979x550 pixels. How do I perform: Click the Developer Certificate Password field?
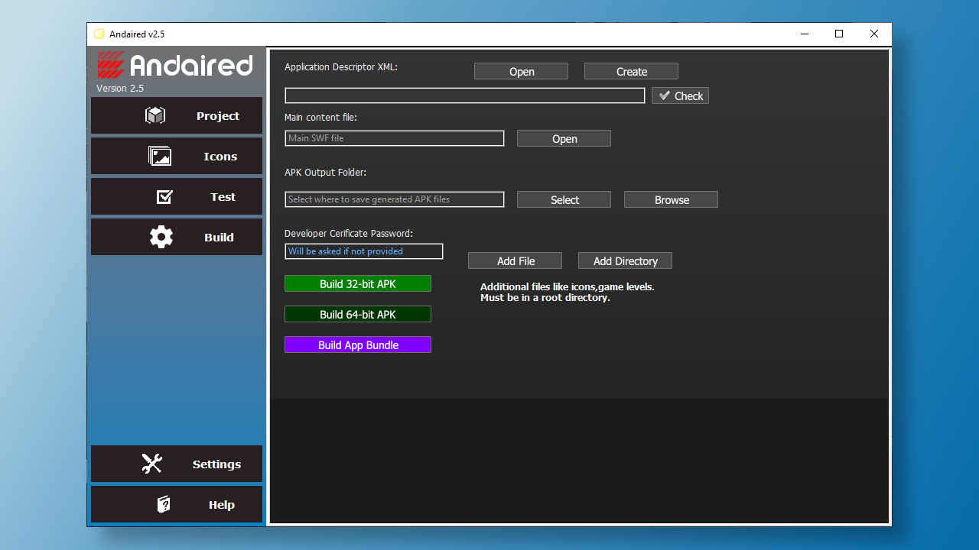click(364, 251)
